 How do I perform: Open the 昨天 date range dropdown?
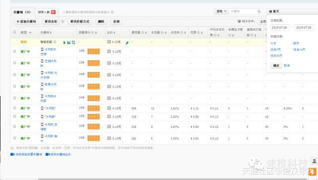(292, 11)
